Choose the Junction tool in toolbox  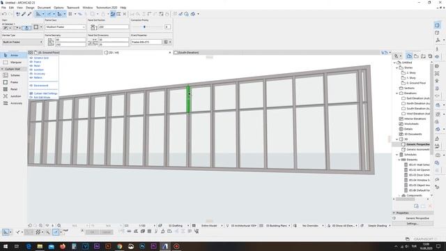pyautogui.click(x=13, y=96)
